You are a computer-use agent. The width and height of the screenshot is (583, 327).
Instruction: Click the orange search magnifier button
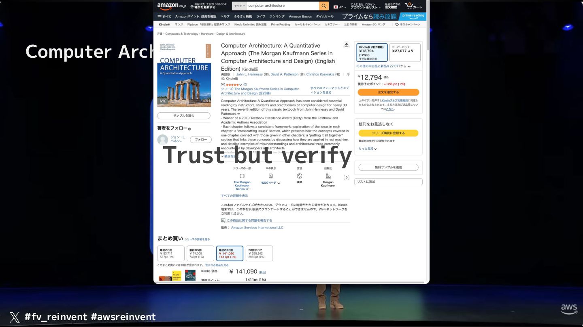pos(324,6)
